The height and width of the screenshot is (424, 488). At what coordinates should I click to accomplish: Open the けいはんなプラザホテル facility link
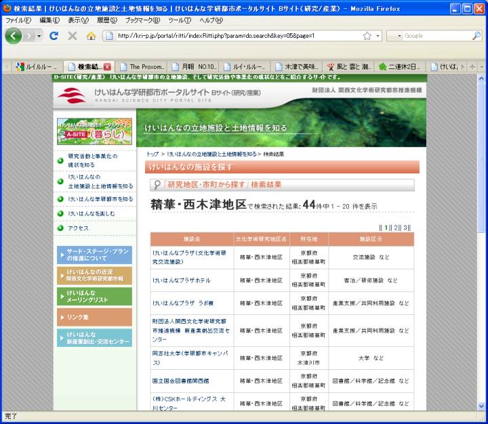click(x=181, y=280)
